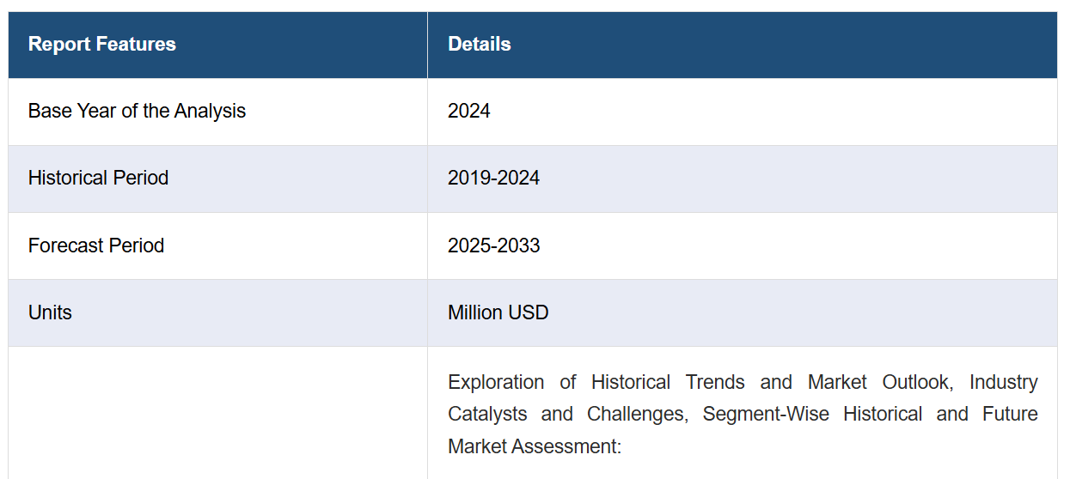Click the "Market Assessment:" text
This screenshot has width=1070, height=479.
535,446
